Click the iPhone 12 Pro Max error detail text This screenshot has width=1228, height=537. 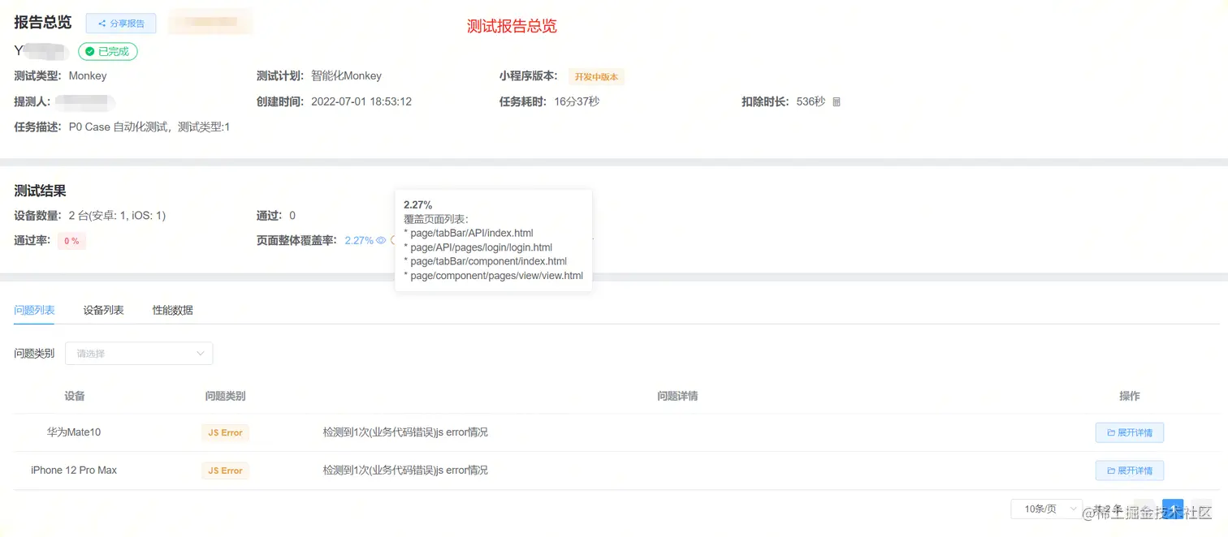[x=405, y=470]
